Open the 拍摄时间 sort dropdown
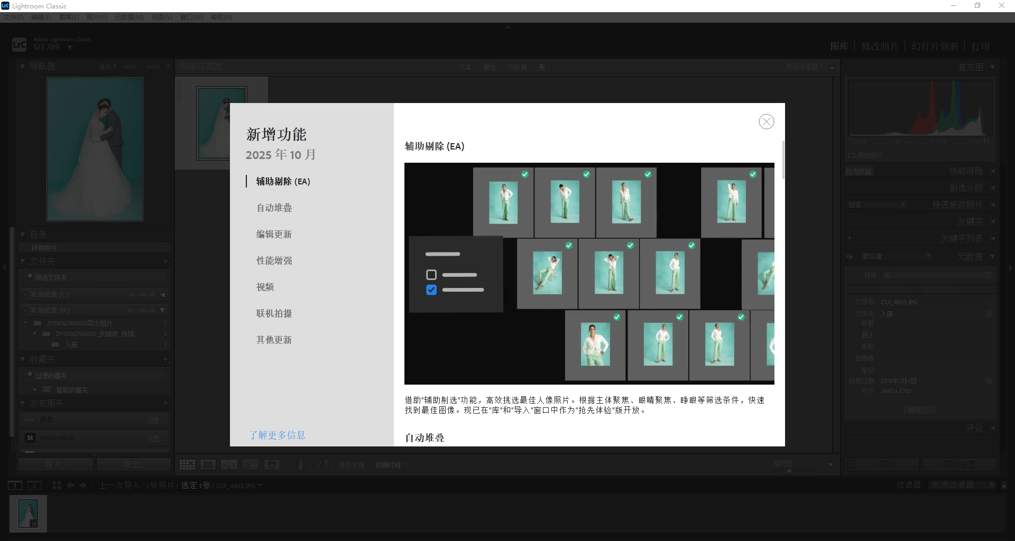The width and height of the screenshot is (1015, 541). [391, 465]
